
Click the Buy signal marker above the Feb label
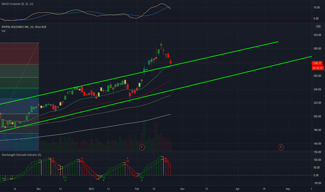tap(142, 178)
